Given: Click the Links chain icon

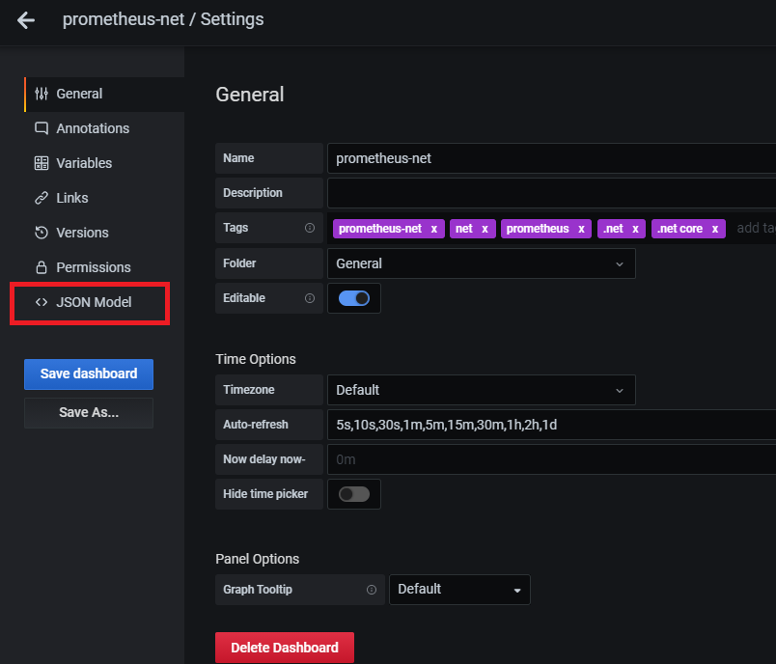Looking at the screenshot, I should coord(42,198).
